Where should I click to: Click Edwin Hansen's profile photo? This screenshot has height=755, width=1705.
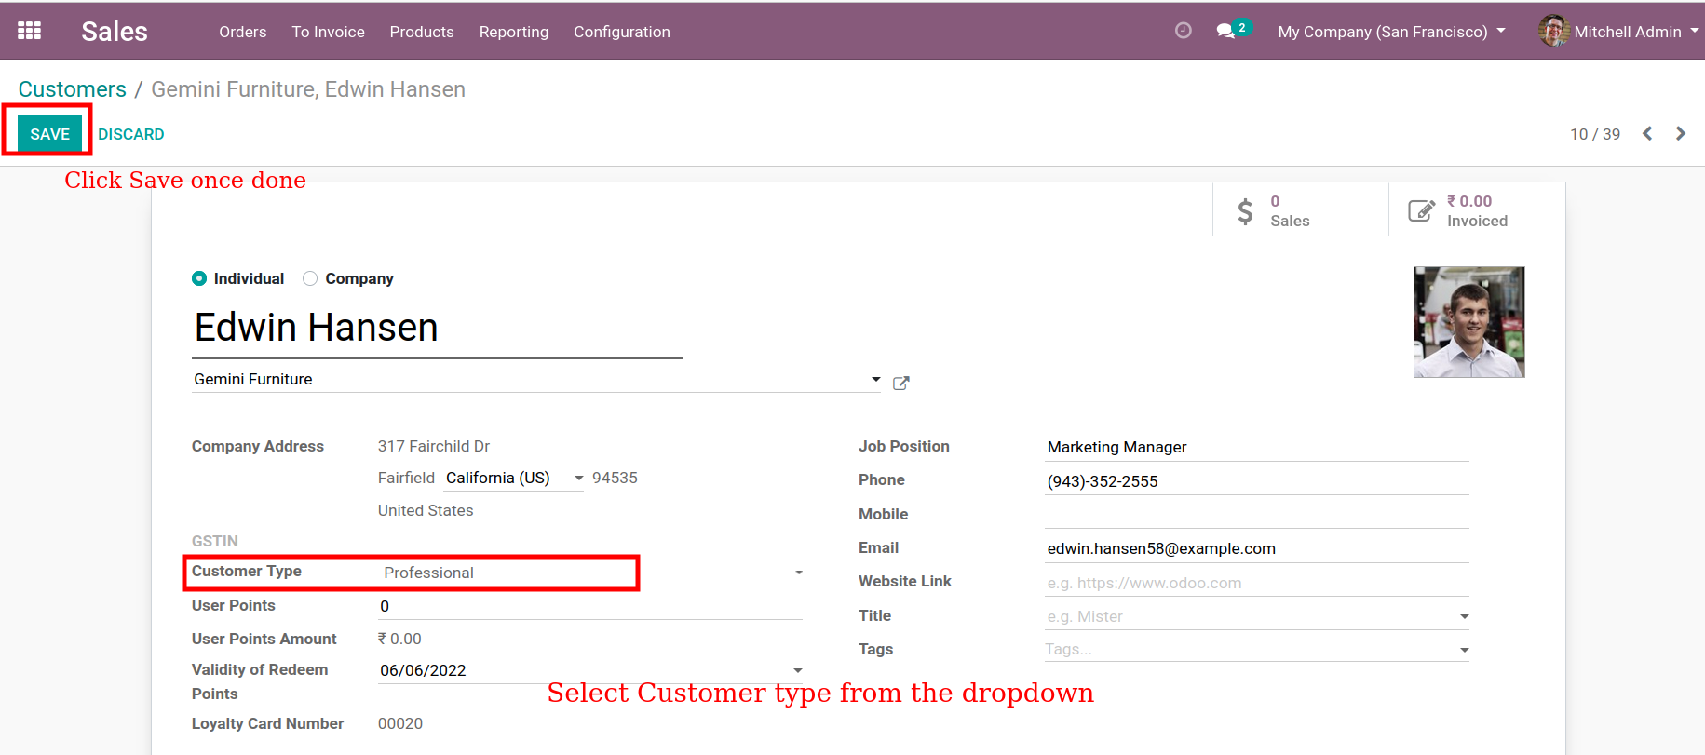[x=1468, y=322]
